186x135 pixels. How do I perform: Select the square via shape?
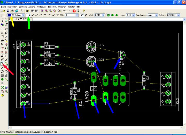tap(109, 15)
